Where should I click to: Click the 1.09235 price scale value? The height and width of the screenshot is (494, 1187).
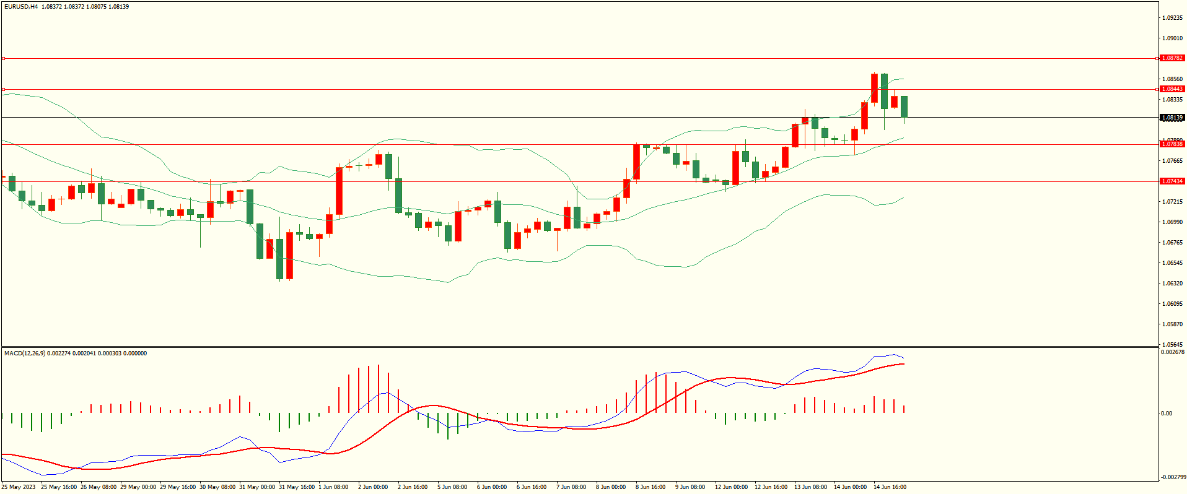click(1172, 18)
